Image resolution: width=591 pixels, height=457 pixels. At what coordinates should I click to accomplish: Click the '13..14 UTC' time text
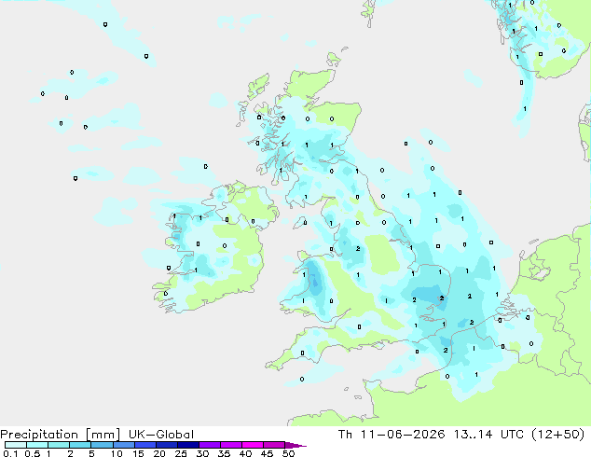pyautogui.click(x=488, y=435)
